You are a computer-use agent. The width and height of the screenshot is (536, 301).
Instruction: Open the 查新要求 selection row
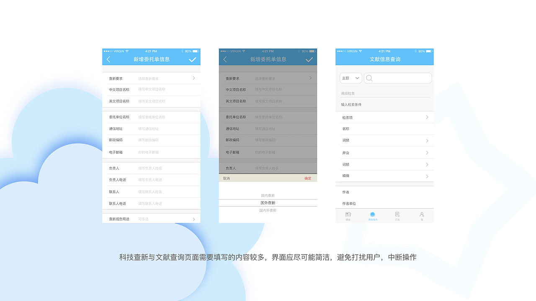152,78
